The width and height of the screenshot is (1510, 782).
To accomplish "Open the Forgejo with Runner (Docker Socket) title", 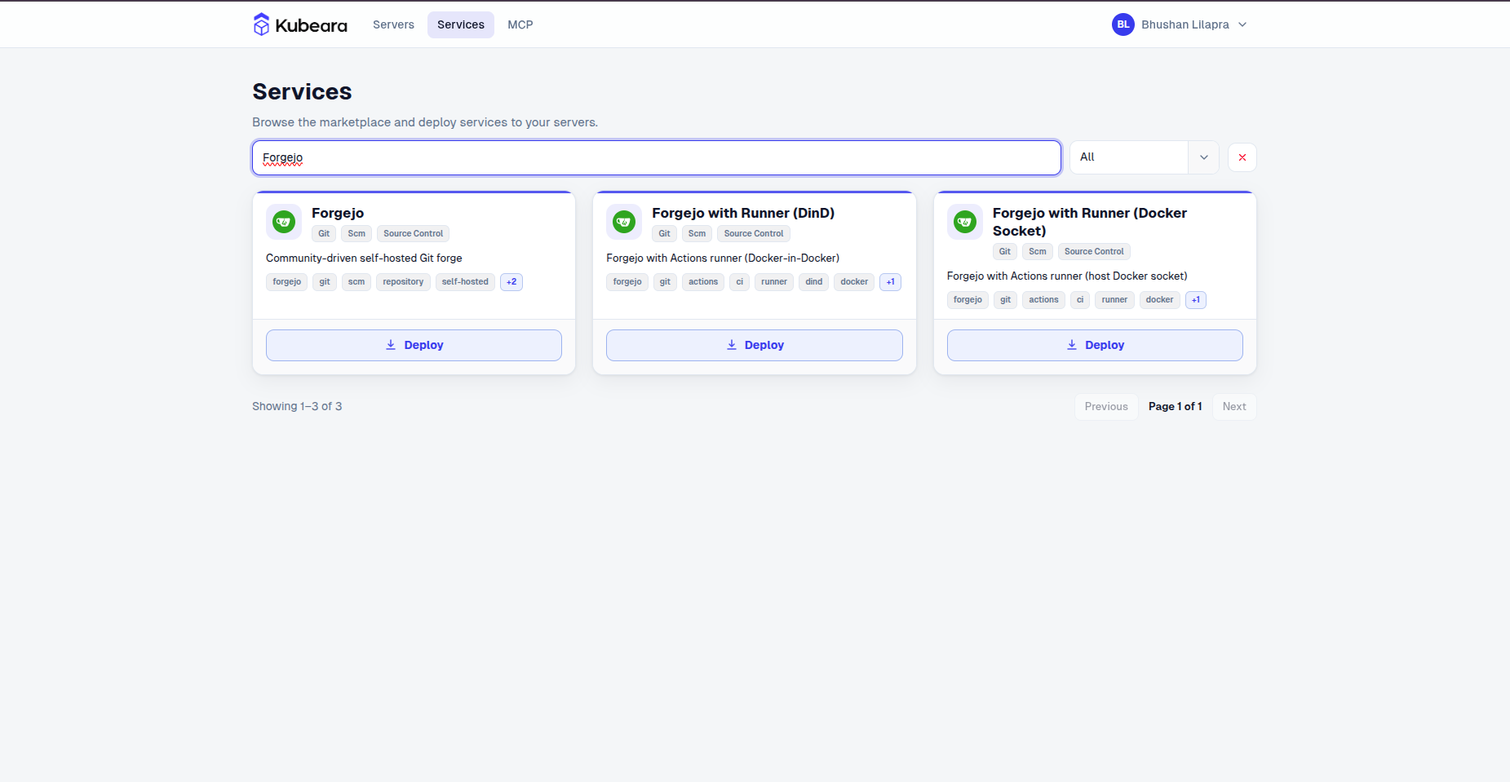I will pyautogui.click(x=1090, y=222).
